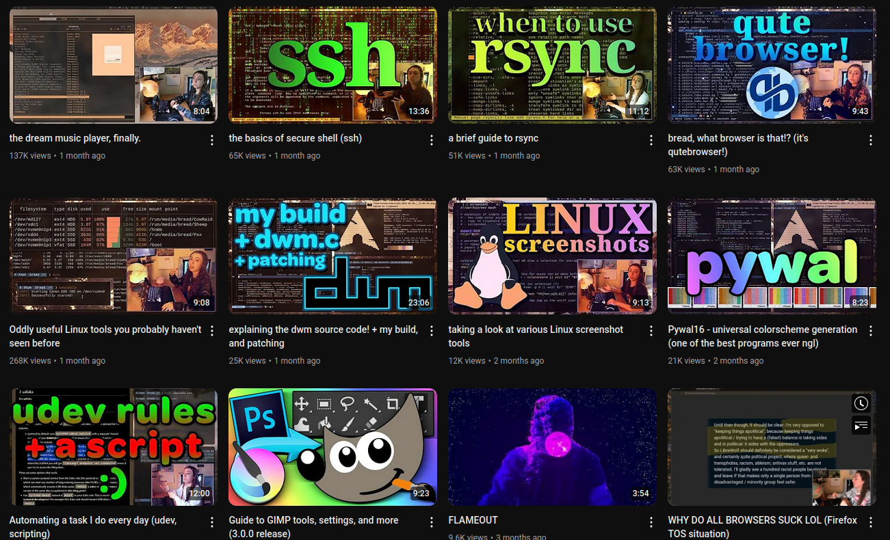
Task: Open the FLAMEOUT purple figure thumbnail
Action: tap(553, 447)
